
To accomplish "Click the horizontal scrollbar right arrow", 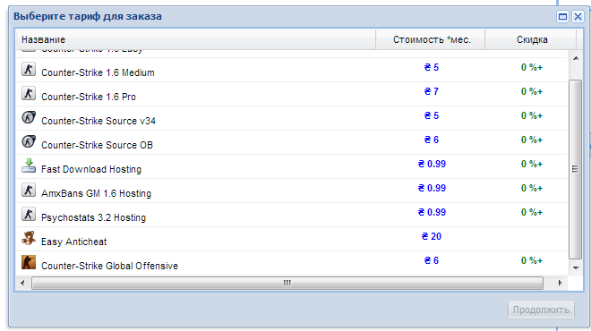I will pyautogui.click(x=560, y=283).
